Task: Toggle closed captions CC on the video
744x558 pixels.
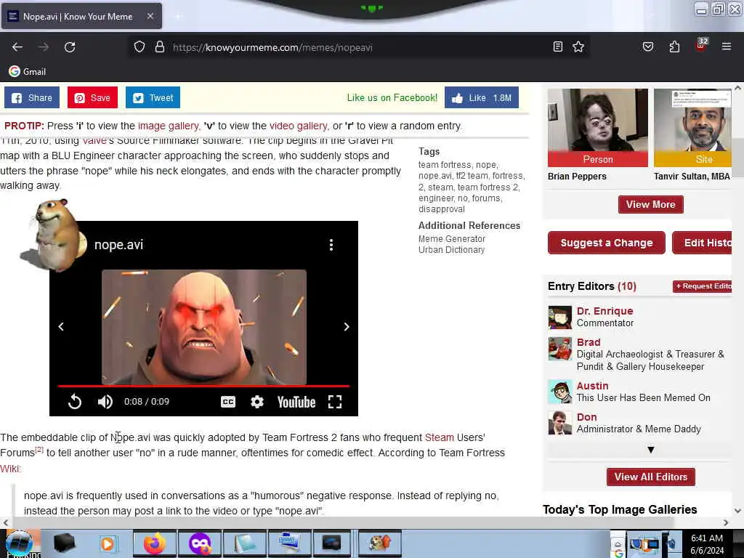Action: pos(228,402)
